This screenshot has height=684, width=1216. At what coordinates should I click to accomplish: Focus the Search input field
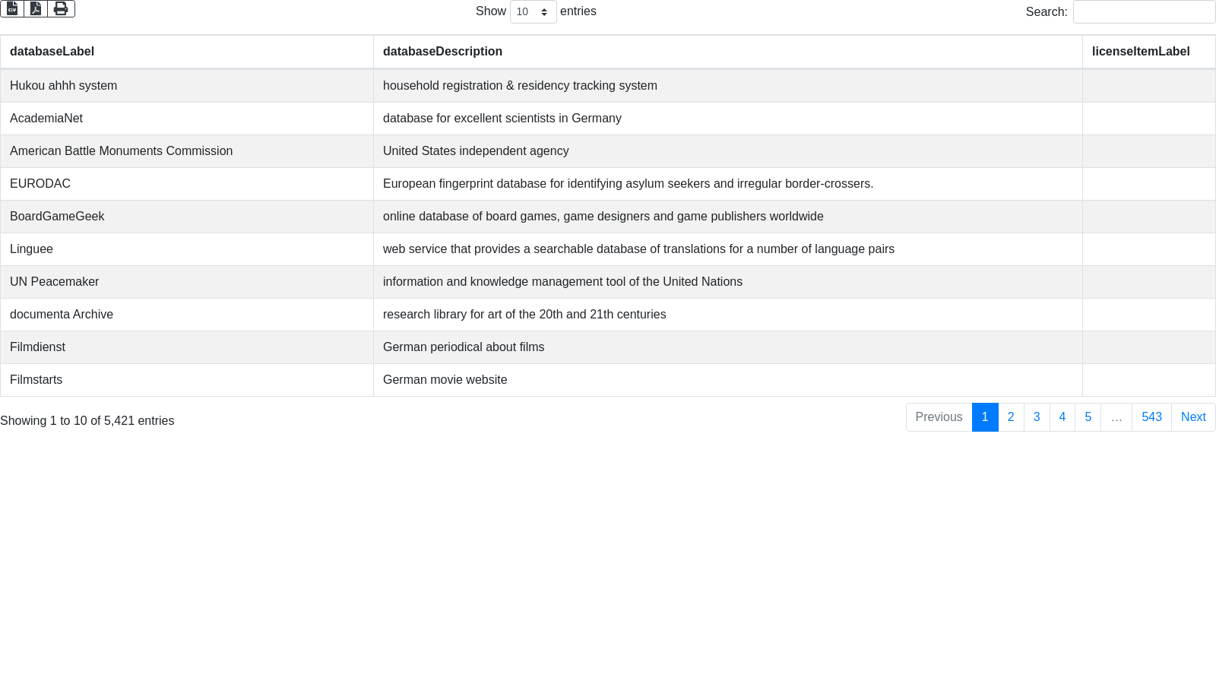1144,12
